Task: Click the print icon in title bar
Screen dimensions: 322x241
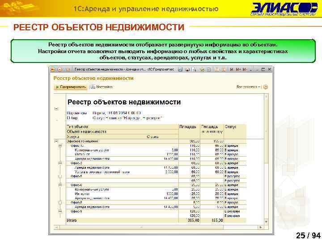Action: [x=187, y=70]
